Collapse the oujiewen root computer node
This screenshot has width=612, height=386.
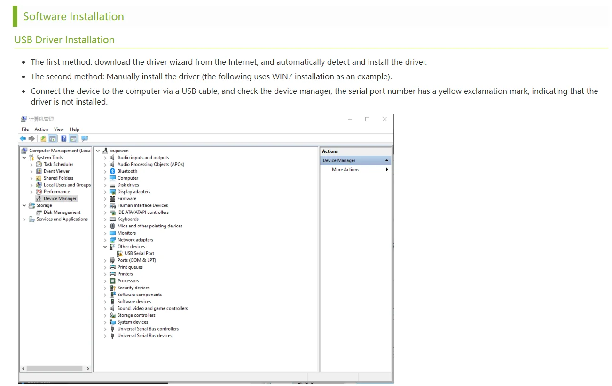98,151
